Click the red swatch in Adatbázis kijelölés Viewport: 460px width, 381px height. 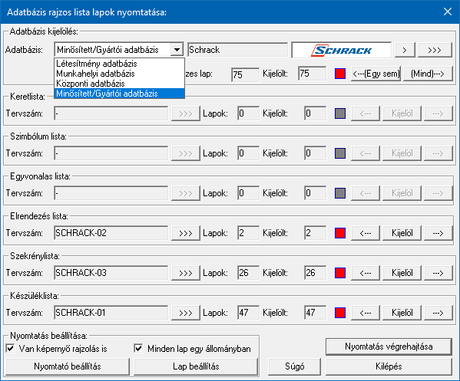point(340,74)
